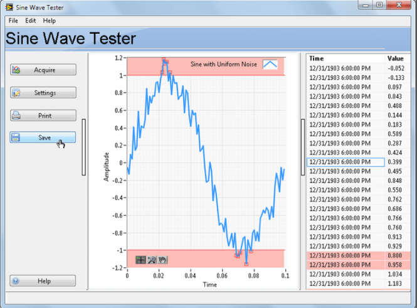
Task: Click the Save button
Action: click(43, 137)
